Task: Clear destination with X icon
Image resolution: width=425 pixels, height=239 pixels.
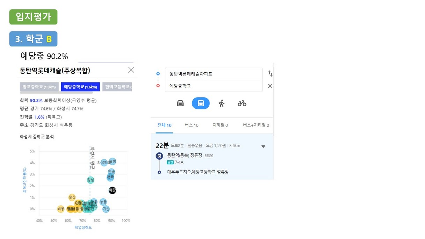Action: coord(270,86)
